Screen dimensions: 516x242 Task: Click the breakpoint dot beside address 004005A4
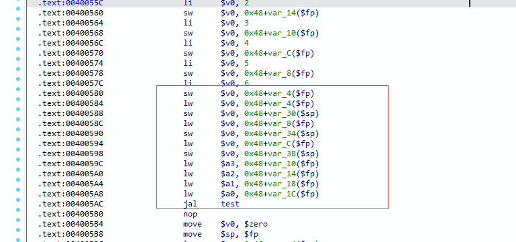click(18, 184)
